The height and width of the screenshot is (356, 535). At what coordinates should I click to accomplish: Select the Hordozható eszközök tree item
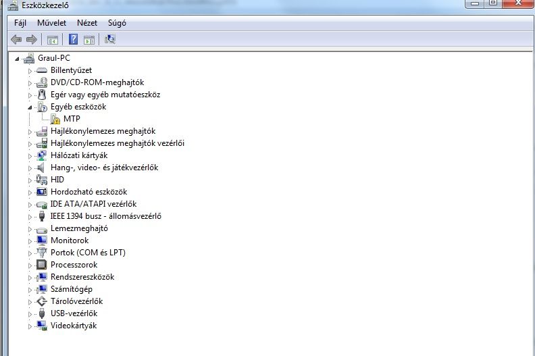pos(88,192)
